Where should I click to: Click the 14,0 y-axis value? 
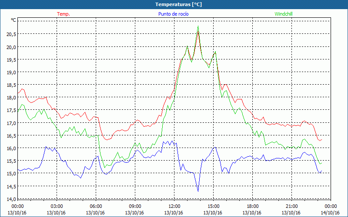10,199
